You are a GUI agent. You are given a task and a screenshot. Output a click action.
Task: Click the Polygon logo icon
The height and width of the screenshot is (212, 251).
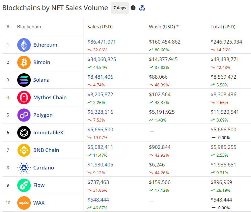pos(24,115)
